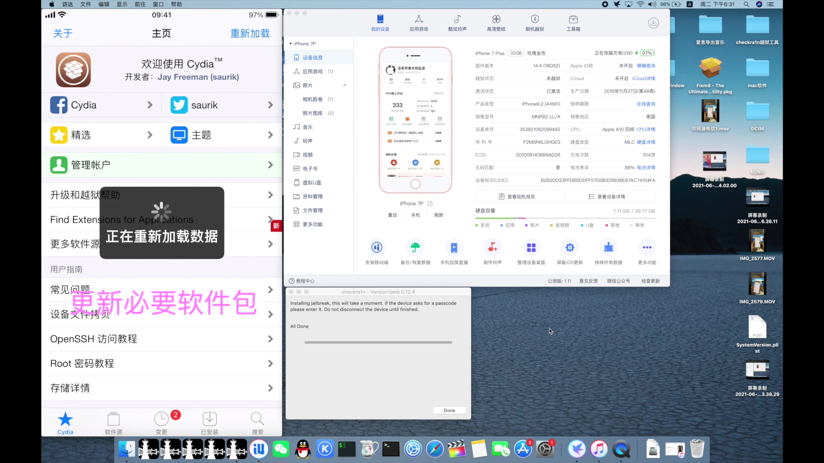Click the checkra1n progress bar
Viewport: 824px width, 463px height.
pos(378,343)
